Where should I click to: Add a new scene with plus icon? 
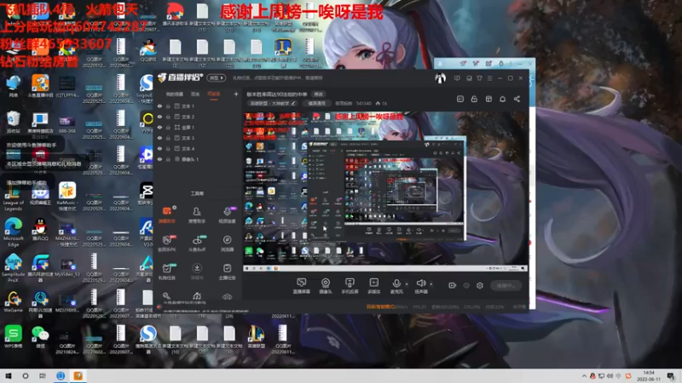point(236,94)
